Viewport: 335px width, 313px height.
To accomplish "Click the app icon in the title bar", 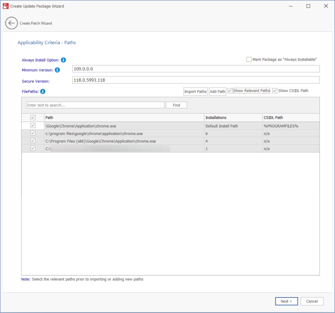I will pos(6,6).
